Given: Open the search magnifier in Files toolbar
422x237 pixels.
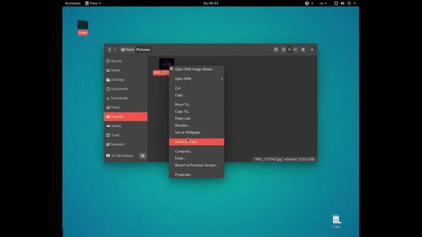Looking at the screenshot, I should coord(276,50).
